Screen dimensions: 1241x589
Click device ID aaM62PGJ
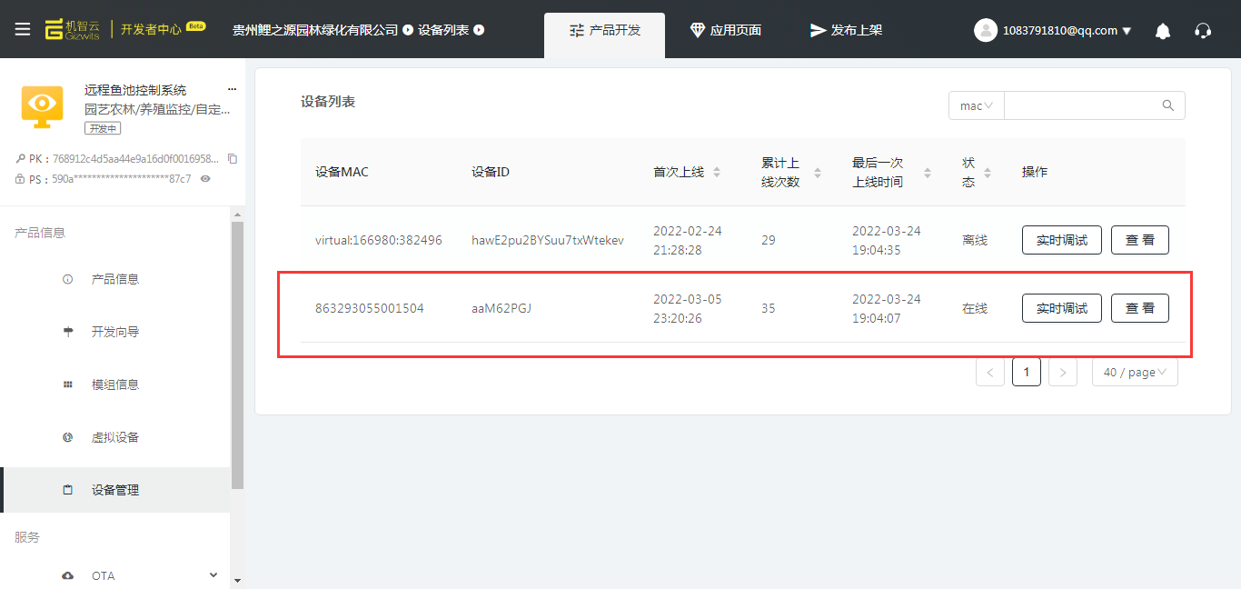click(501, 308)
